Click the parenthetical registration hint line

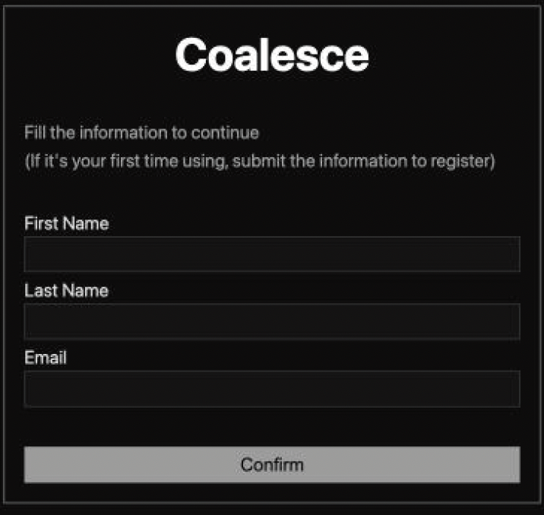coord(260,162)
